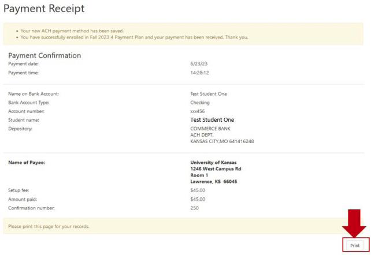
Task: Click the confirmation number 250
Action: tap(194, 208)
